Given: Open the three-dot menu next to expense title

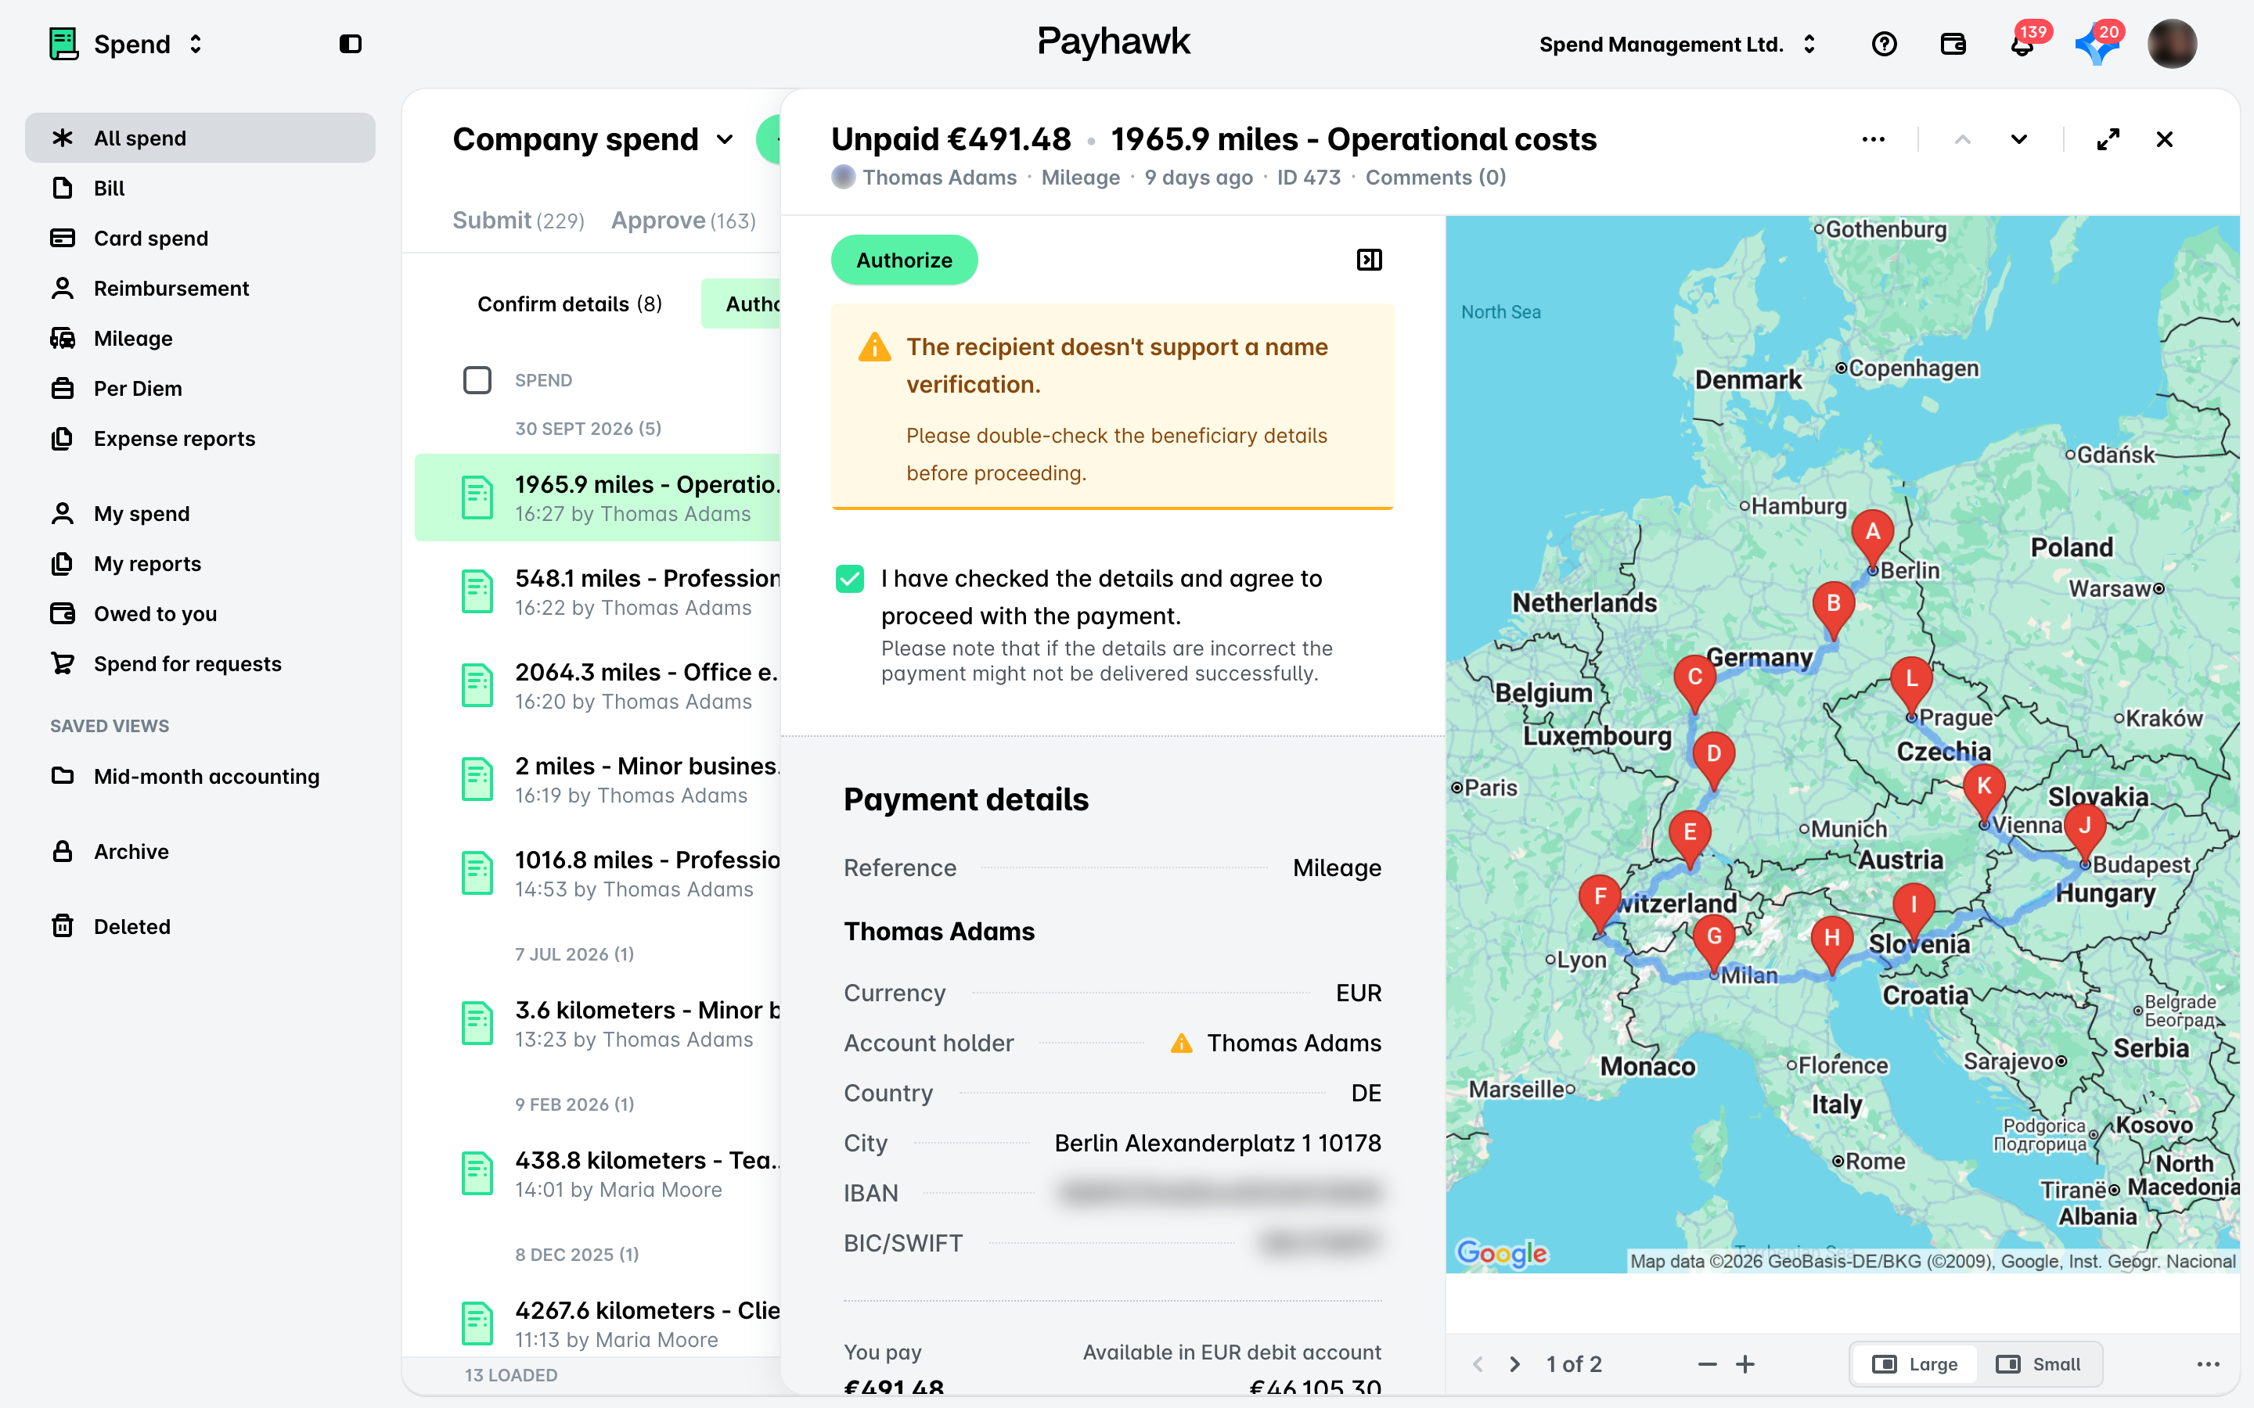Looking at the screenshot, I should coord(1873,140).
